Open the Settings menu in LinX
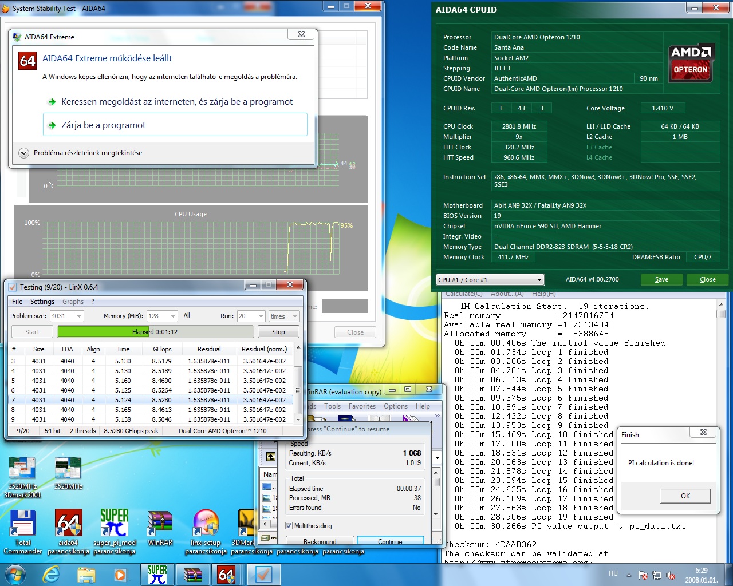Viewport: 733px width, 586px height. (42, 301)
